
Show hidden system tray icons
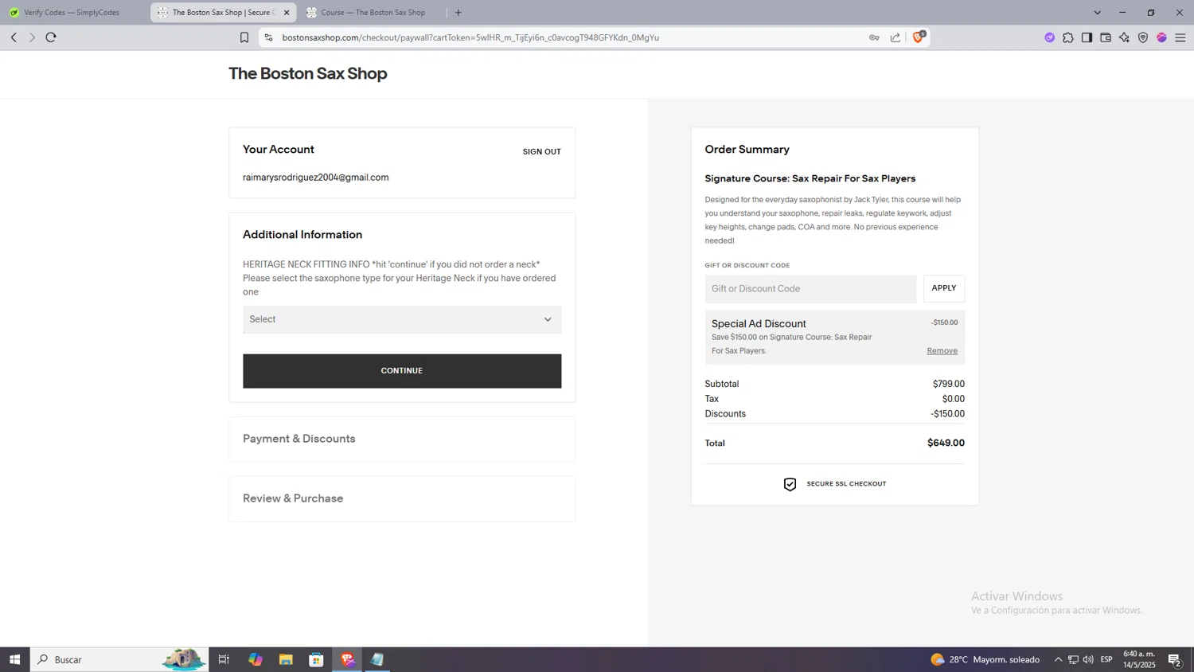1058,659
